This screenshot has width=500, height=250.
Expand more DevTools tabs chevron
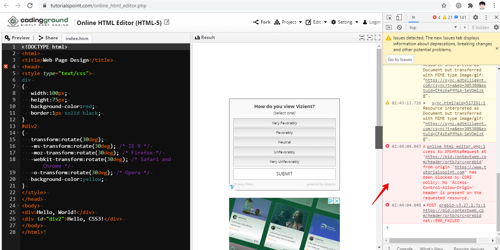[413, 17]
